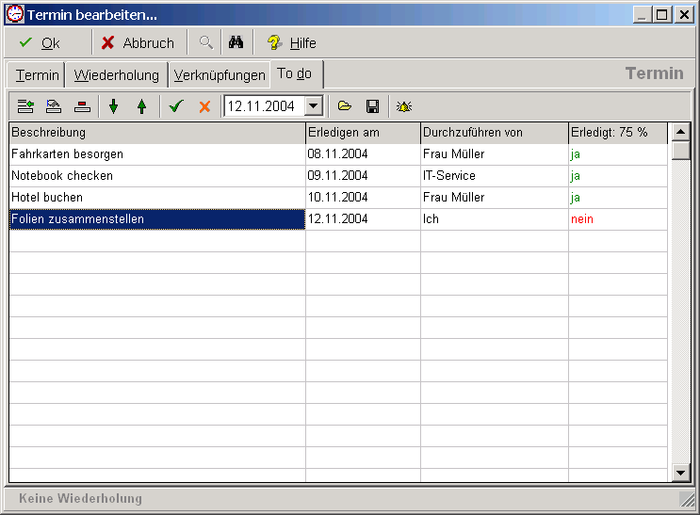700x515 pixels.
Task: Switch to the Wiederholung tab
Action: coord(116,75)
